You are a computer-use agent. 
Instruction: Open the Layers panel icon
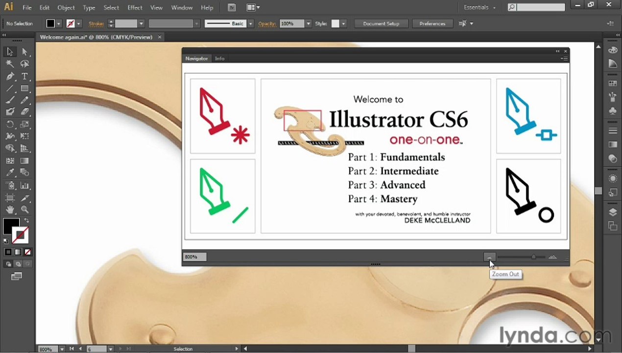coord(613,212)
